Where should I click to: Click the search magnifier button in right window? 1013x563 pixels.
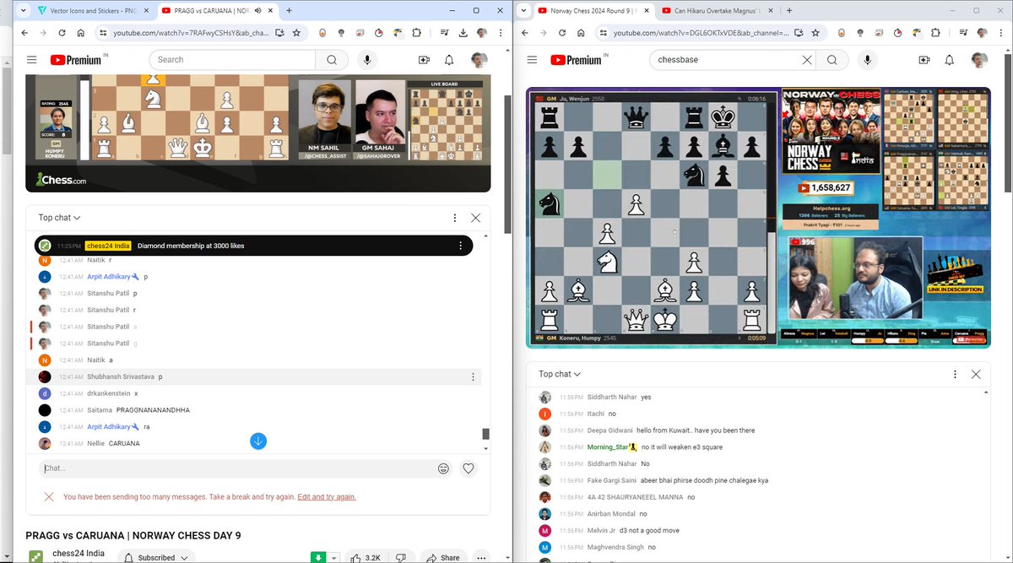pyautogui.click(x=832, y=60)
